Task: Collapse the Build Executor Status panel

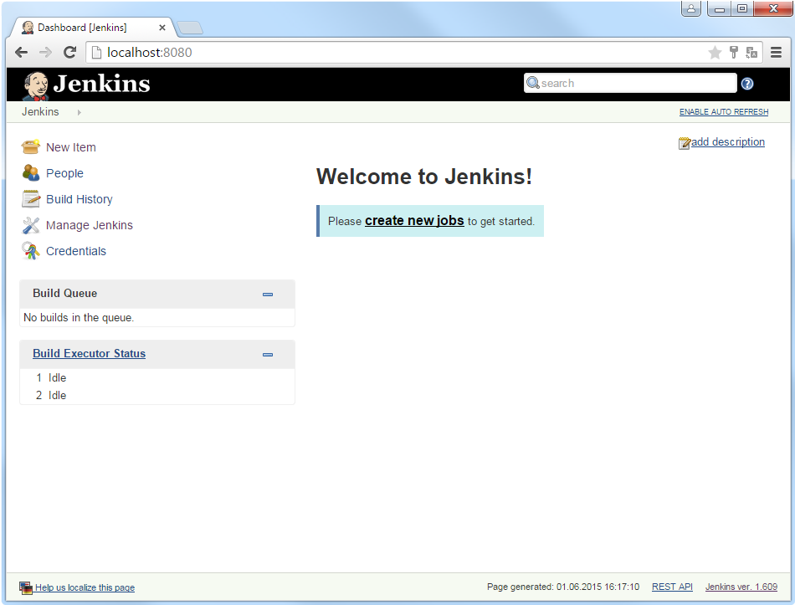Action: click(x=268, y=355)
